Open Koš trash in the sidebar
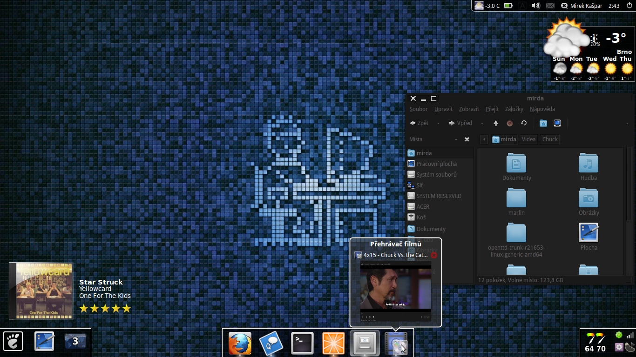The height and width of the screenshot is (357, 636). coord(439,217)
